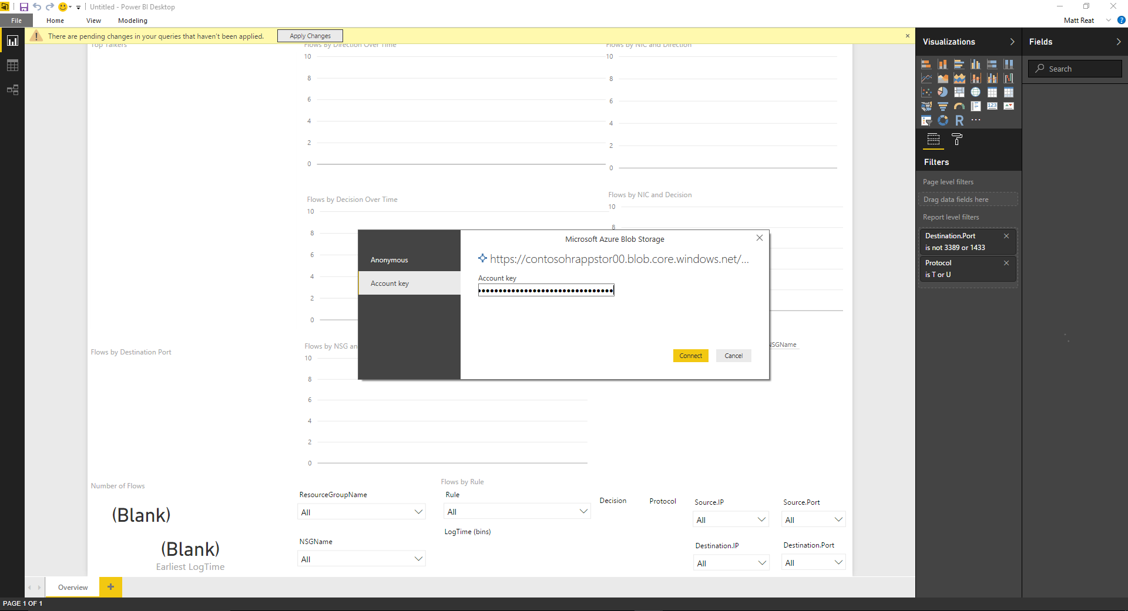The height and width of the screenshot is (611, 1128).
Task: Select the scatter chart visualization
Action: tap(926, 92)
